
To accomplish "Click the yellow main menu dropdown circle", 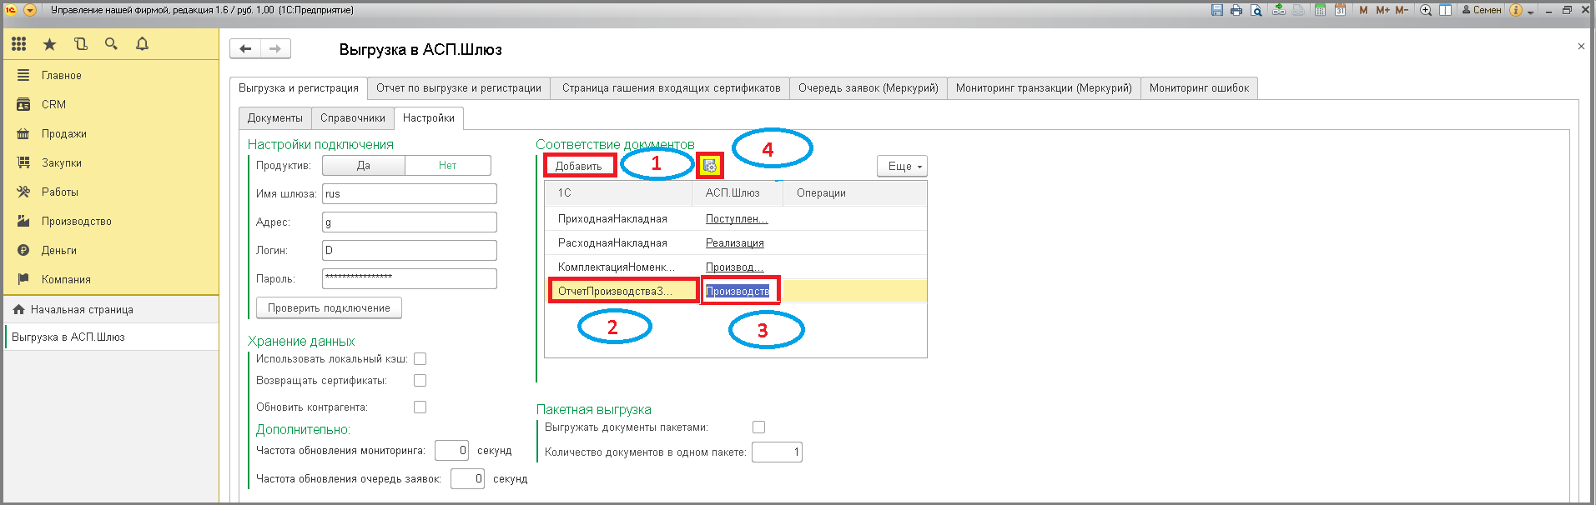I will tap(30, 10).
